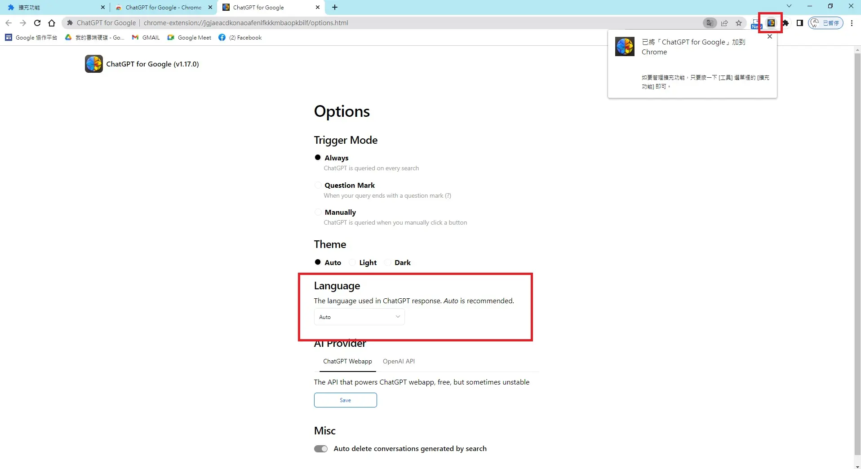Open the paused profile button
Image resolution: width=861 pixels, height=469 pixels.
(x=825, y=23)
